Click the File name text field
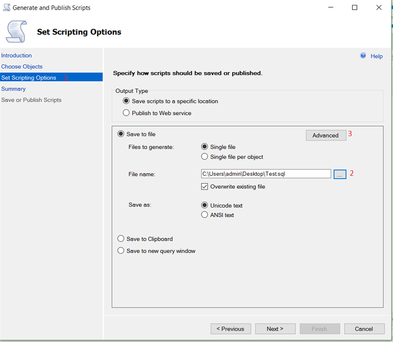This screenshot has width=393, height=342. pos(266,174)
